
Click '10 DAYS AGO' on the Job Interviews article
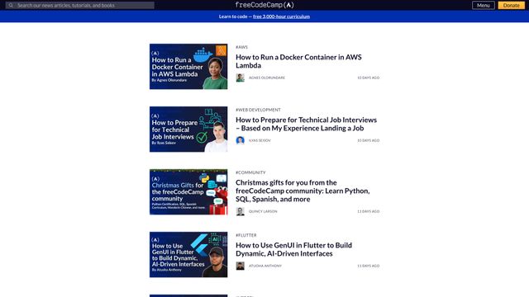point(369,140)
